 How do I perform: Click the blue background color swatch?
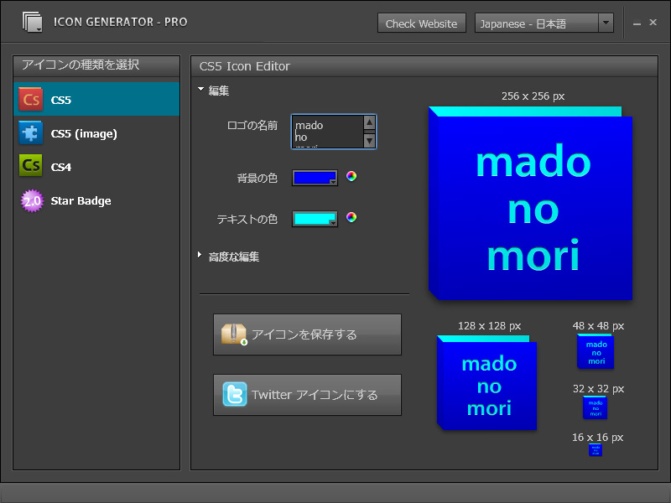[315, 176]
